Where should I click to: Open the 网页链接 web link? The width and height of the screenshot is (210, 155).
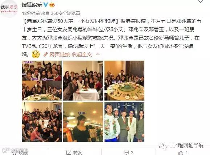(60, 54)
